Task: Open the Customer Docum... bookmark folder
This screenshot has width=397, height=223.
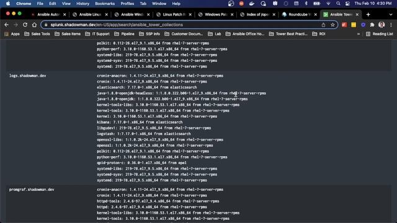Action: 184,34
